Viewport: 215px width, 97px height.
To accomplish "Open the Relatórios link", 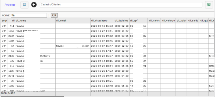I will [10, 5].
